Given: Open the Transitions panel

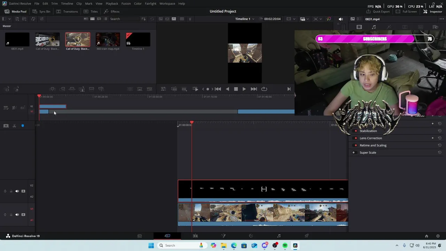Looking at the screenshot, I should coord(67,12).
